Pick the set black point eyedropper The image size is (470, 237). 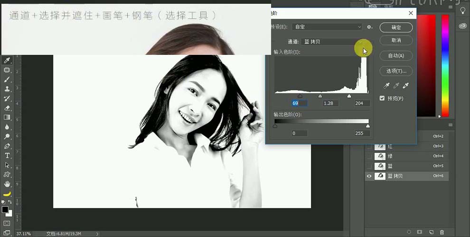(x=386, y=86)
